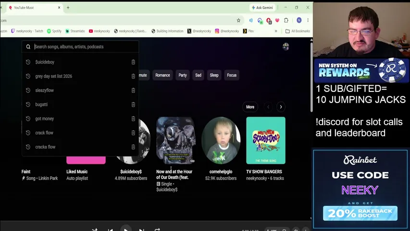Open All Bookmarks folder
410x231 pixels.
298,31
